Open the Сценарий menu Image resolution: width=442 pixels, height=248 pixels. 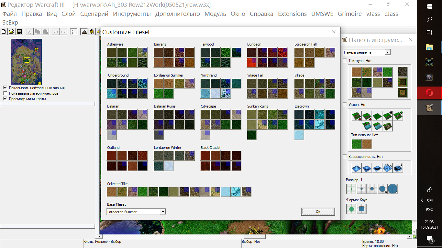[x=94, y=14]
